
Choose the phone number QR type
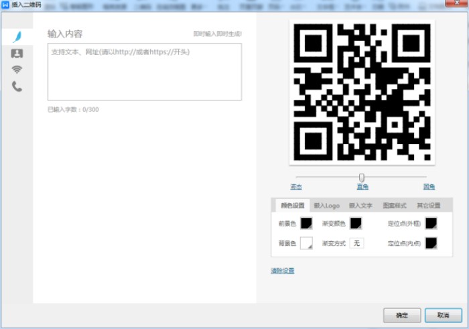tap(17, 86)
